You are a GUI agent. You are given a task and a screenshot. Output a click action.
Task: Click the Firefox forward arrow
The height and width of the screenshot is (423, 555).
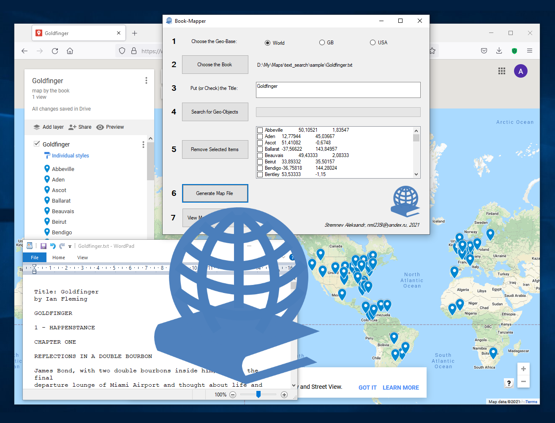click(x=40, y=51)
